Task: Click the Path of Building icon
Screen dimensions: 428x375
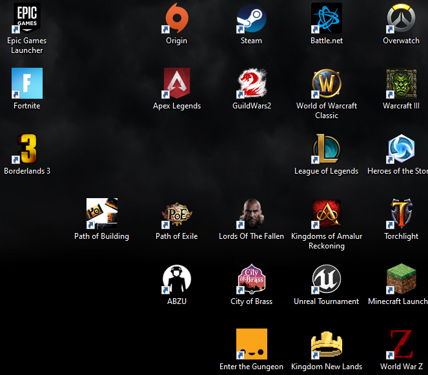Action: (102, 214)
